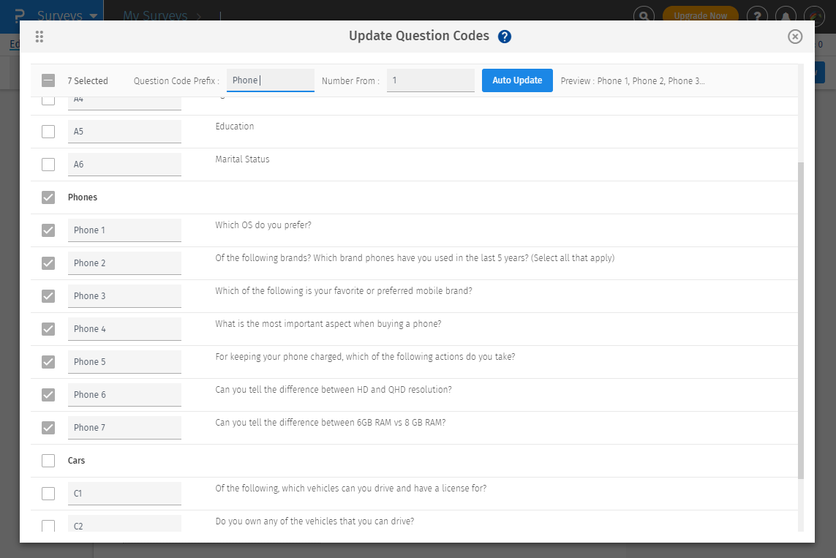Click the help question mark icon beside the title
This screenshot has height=558, width=836.
[x=504, y=37]
